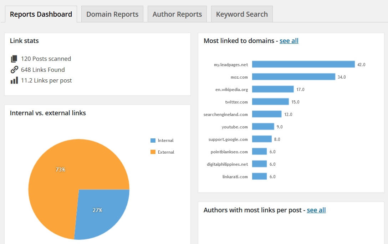This screenshot has width=388, height=244.
Task: Open the Keyword Search tab
Action: [x=242, y=14]
